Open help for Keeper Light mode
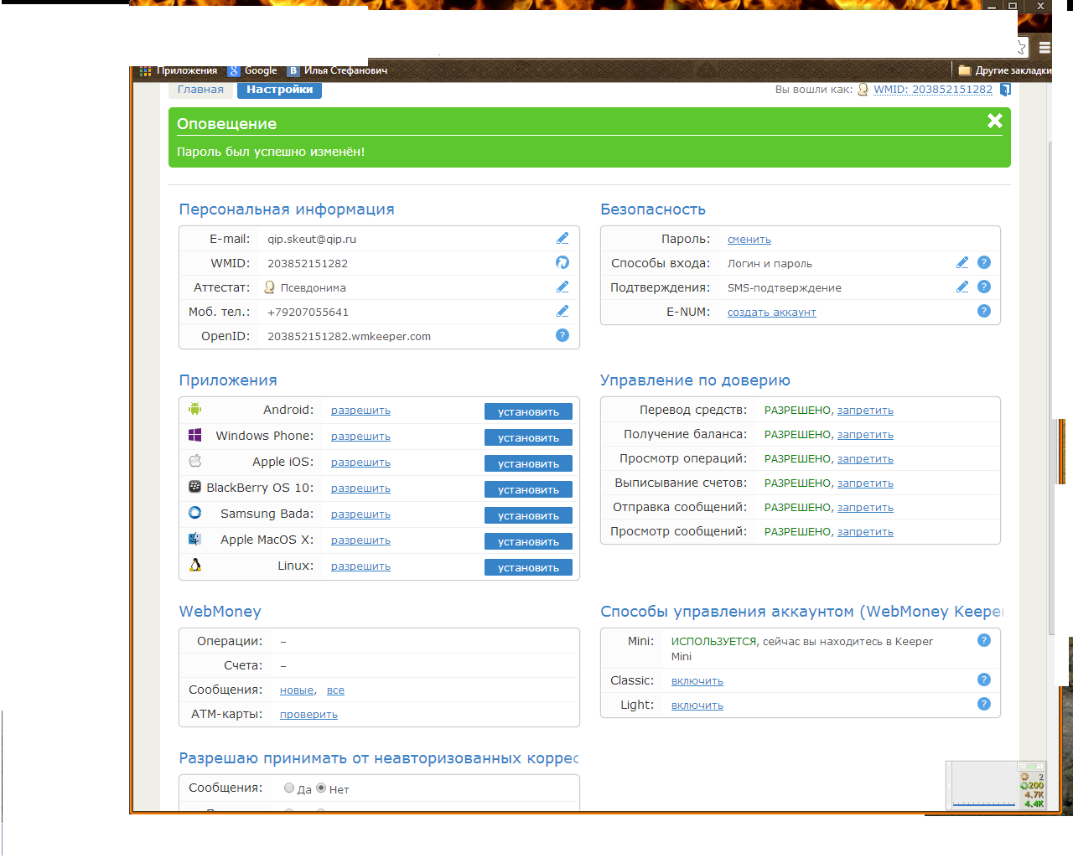This screenshot has height=858, width=1073. click(x=984, y=704)
